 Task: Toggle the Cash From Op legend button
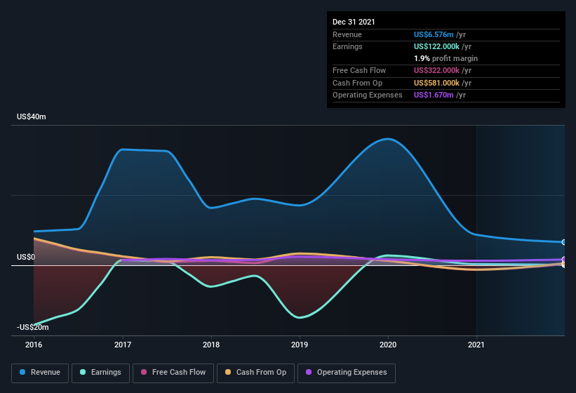tap(255, 373)
